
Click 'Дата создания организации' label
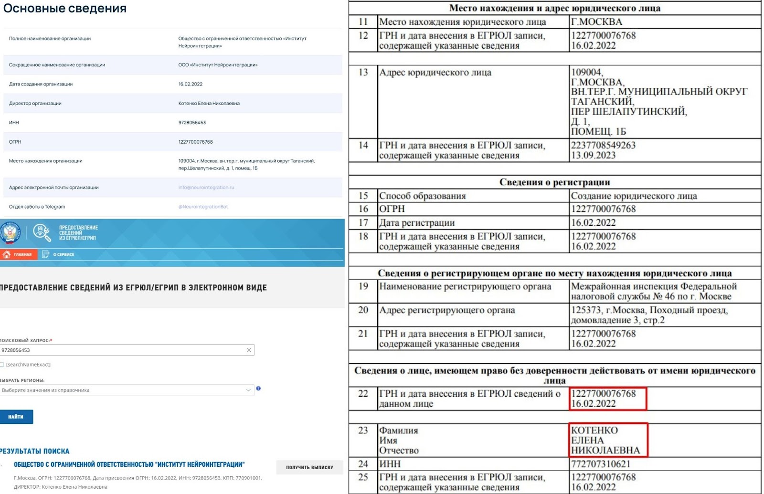pos(41,84)
